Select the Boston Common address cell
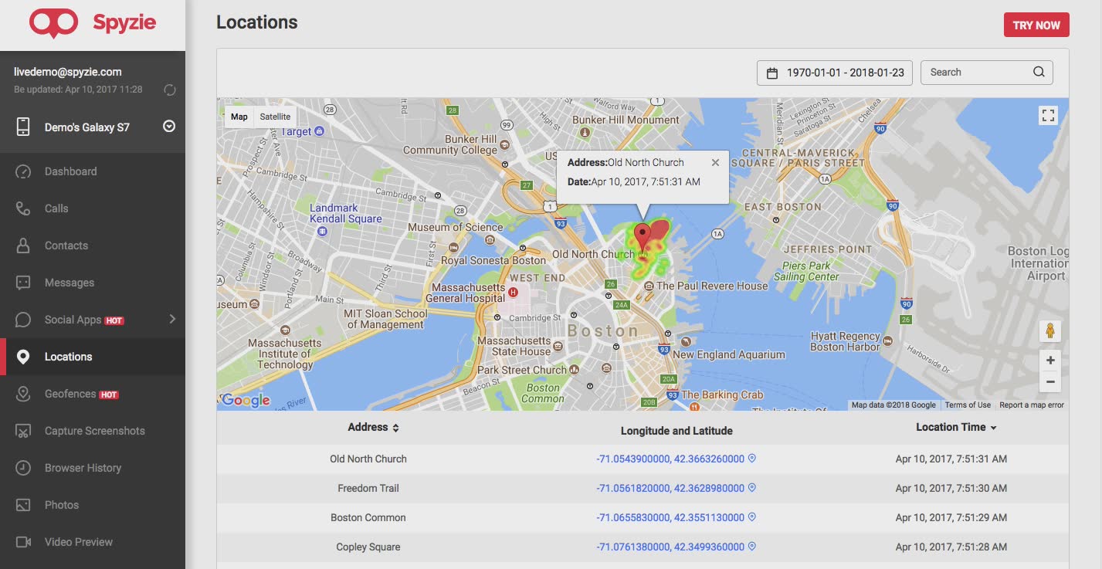 click(x=368, y=517)
